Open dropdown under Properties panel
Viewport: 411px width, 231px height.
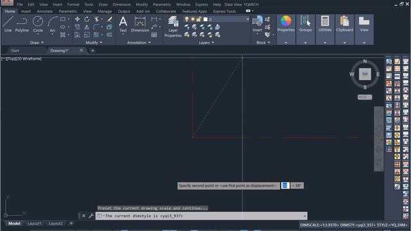point(286,43)
